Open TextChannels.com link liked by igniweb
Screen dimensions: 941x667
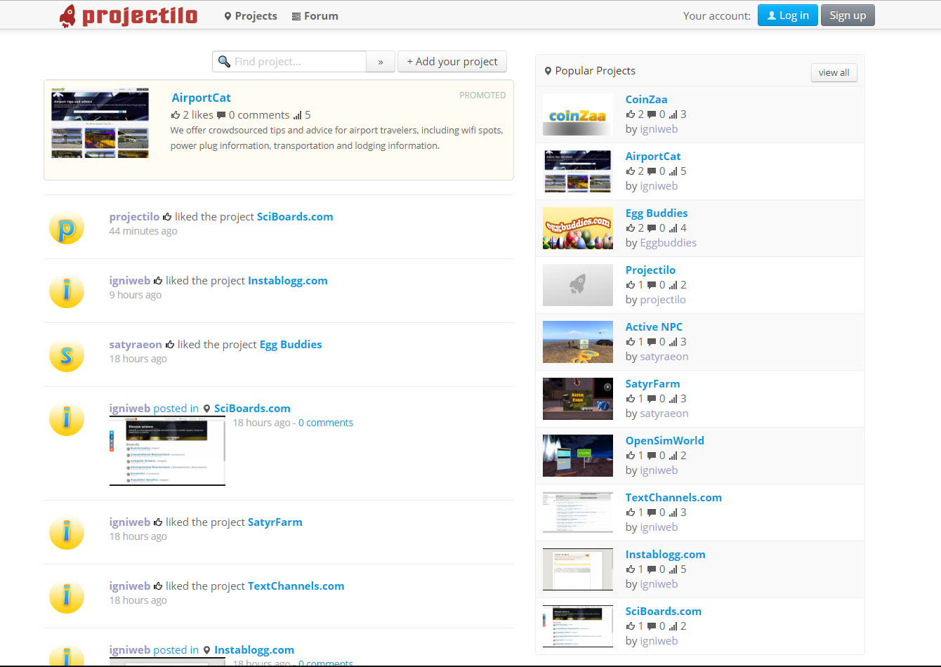pyautogui.click(x=296, y=586)
